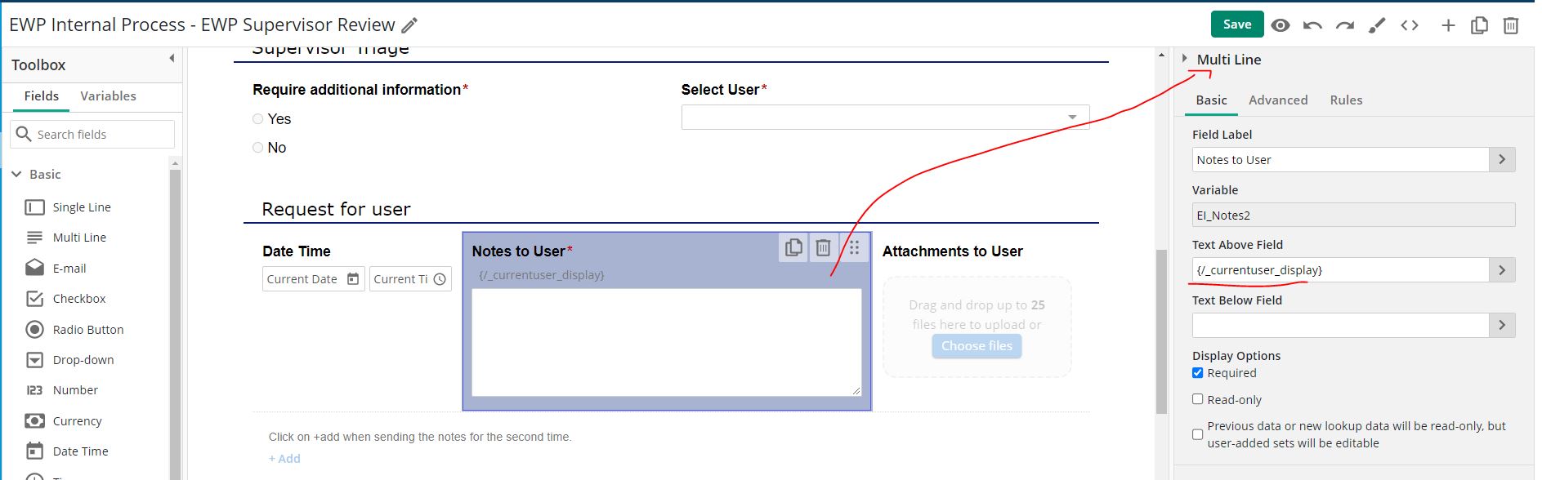Select the Date Time field type

coord(66,451)
